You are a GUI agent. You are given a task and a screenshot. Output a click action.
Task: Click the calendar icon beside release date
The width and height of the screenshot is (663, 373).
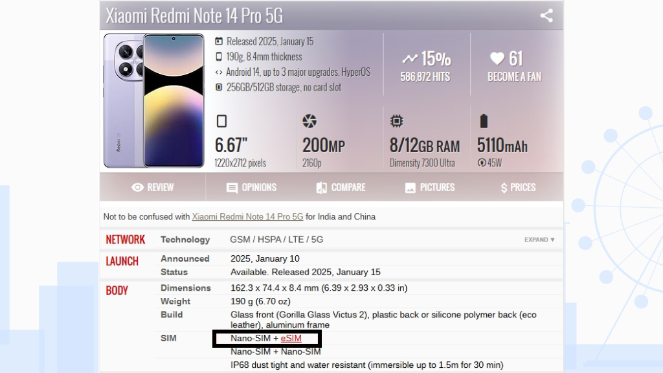(219, 41)
